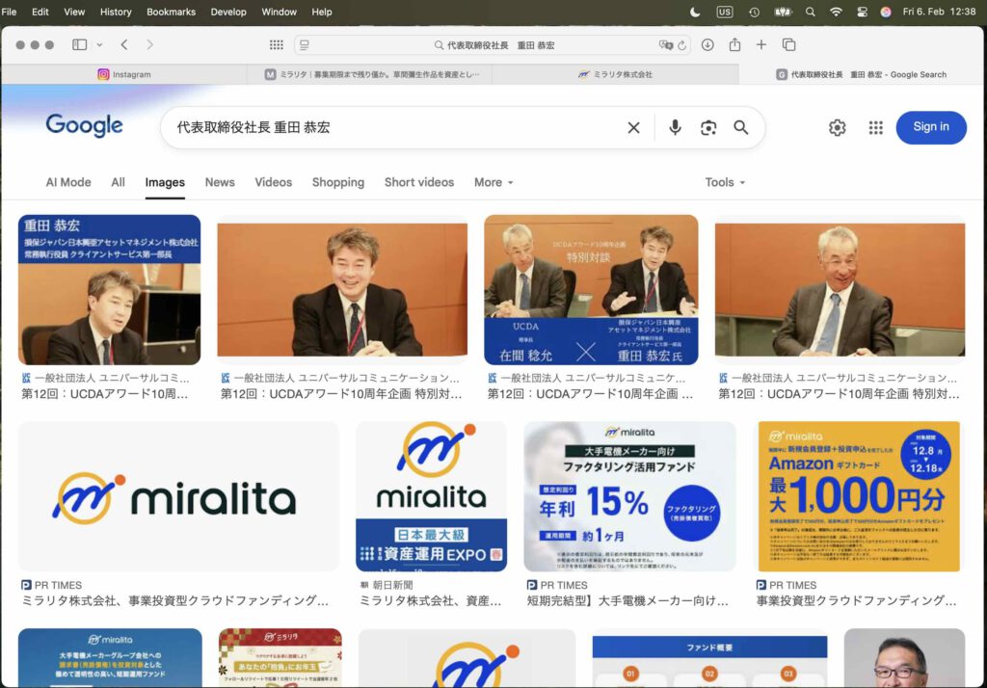The image size is (987, 688).
Task: Open Google Lens image search
Action: point(708,127)
